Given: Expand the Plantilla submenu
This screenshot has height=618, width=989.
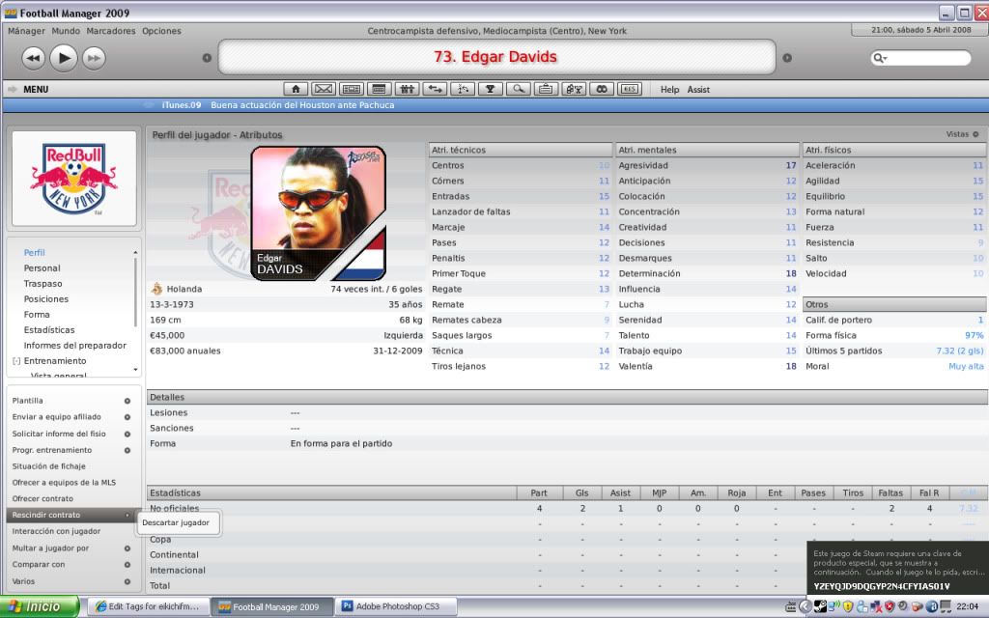Looking at the screenshot, I should tap(127, 401).
